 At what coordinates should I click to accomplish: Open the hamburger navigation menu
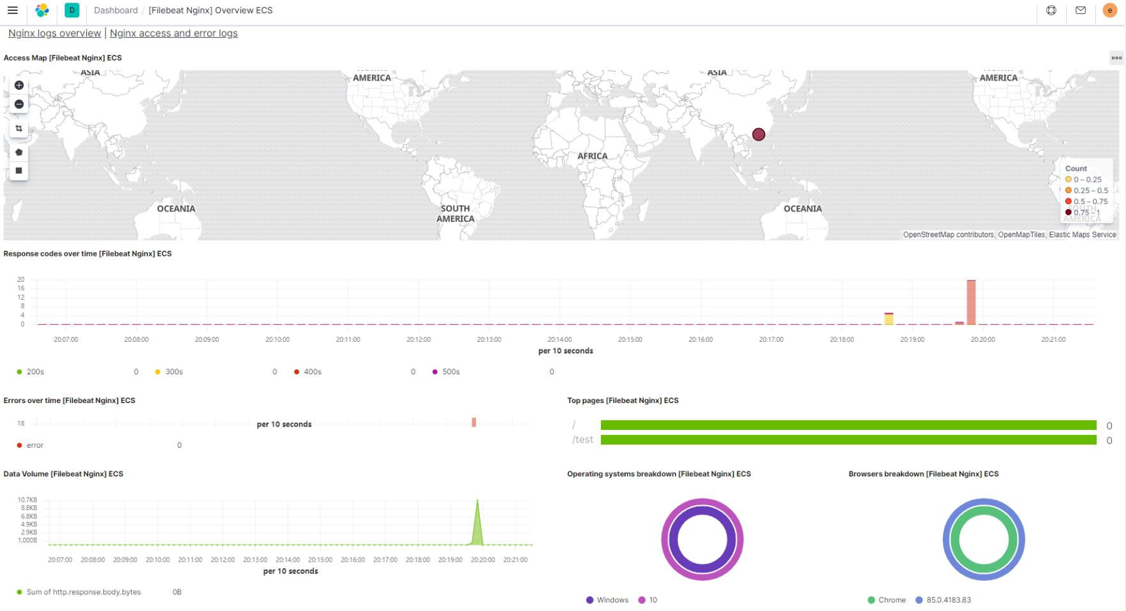coord(13,10)
